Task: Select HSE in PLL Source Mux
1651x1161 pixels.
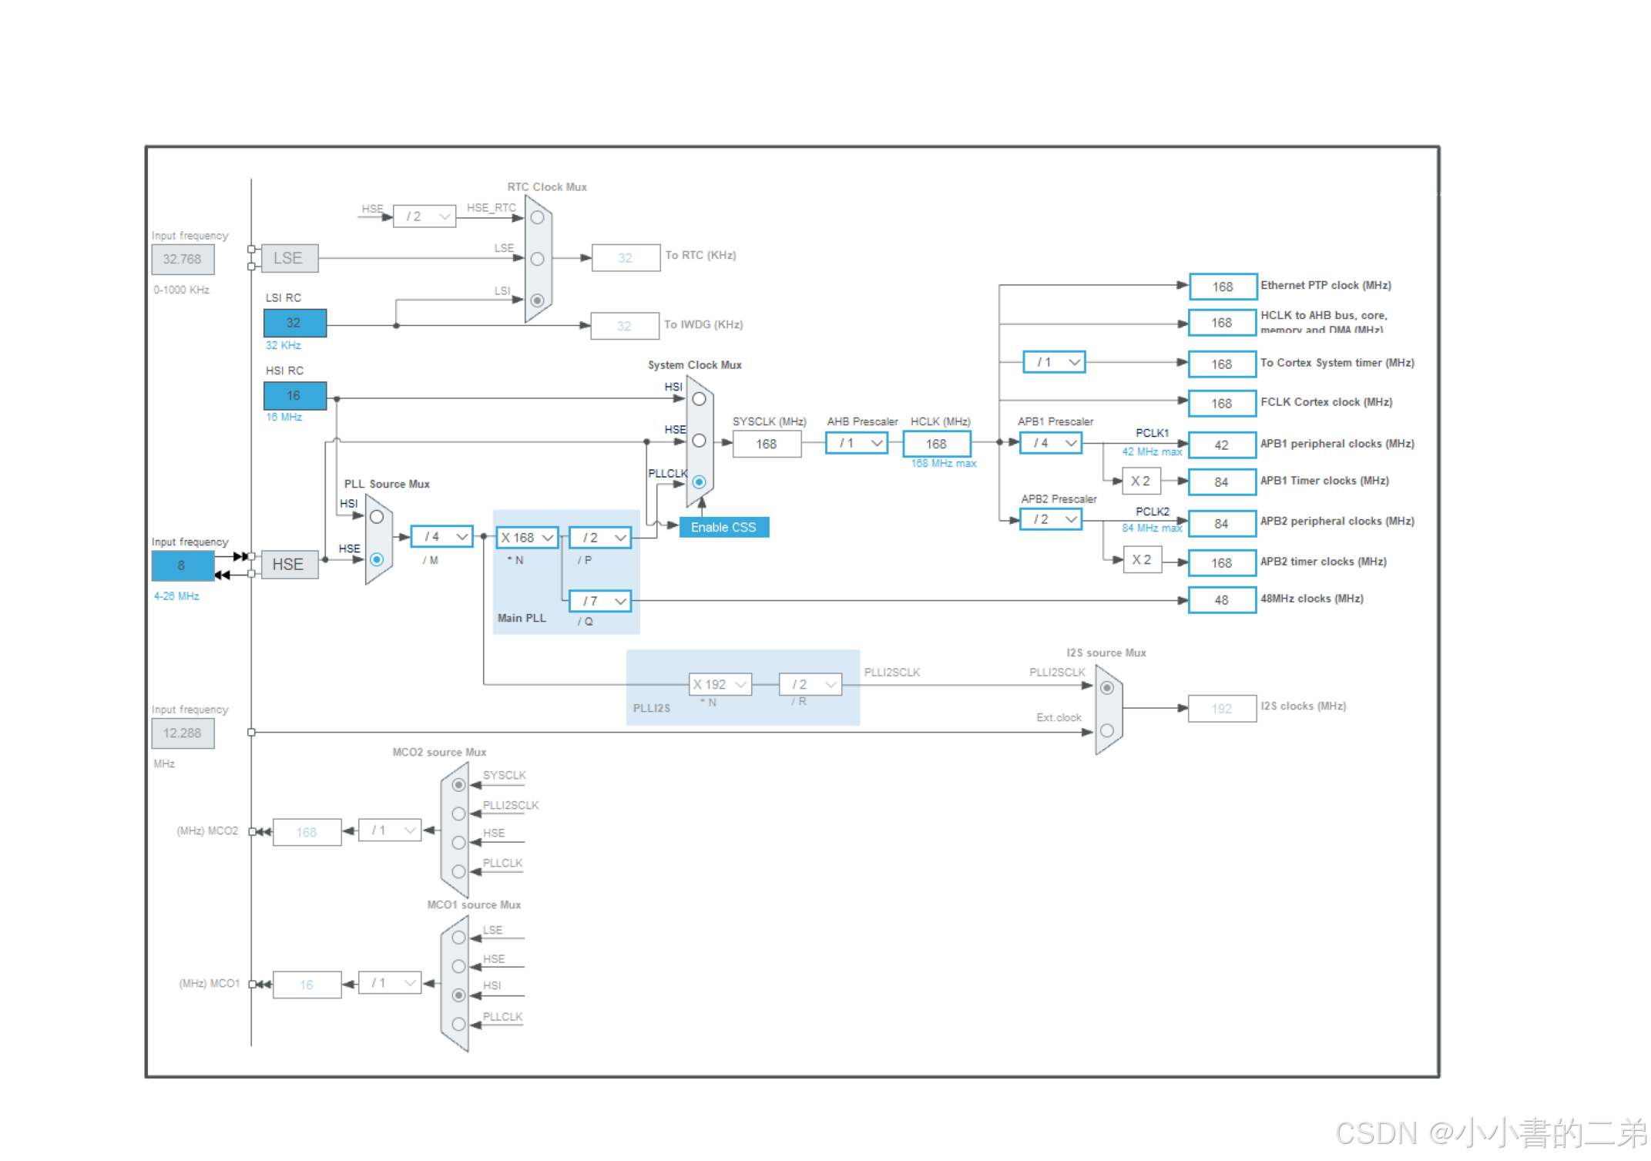Action: point(377,559)
